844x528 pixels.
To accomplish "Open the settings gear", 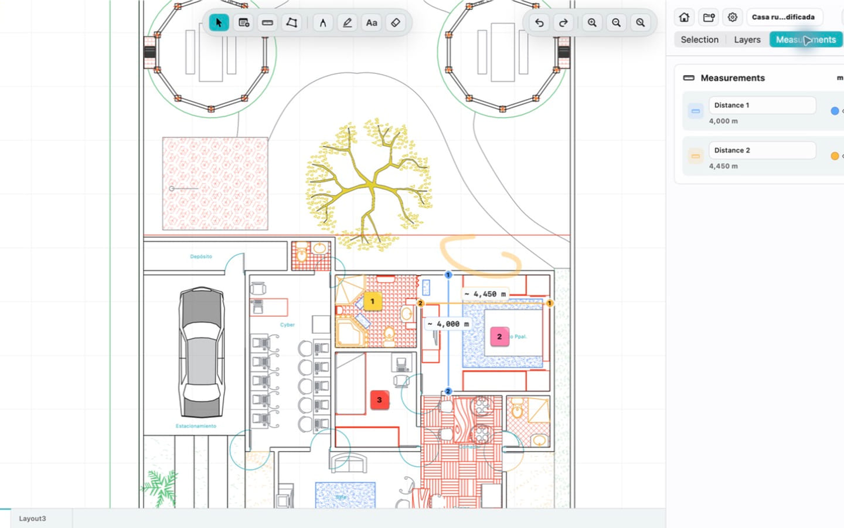I will click(x=733, y=17).
